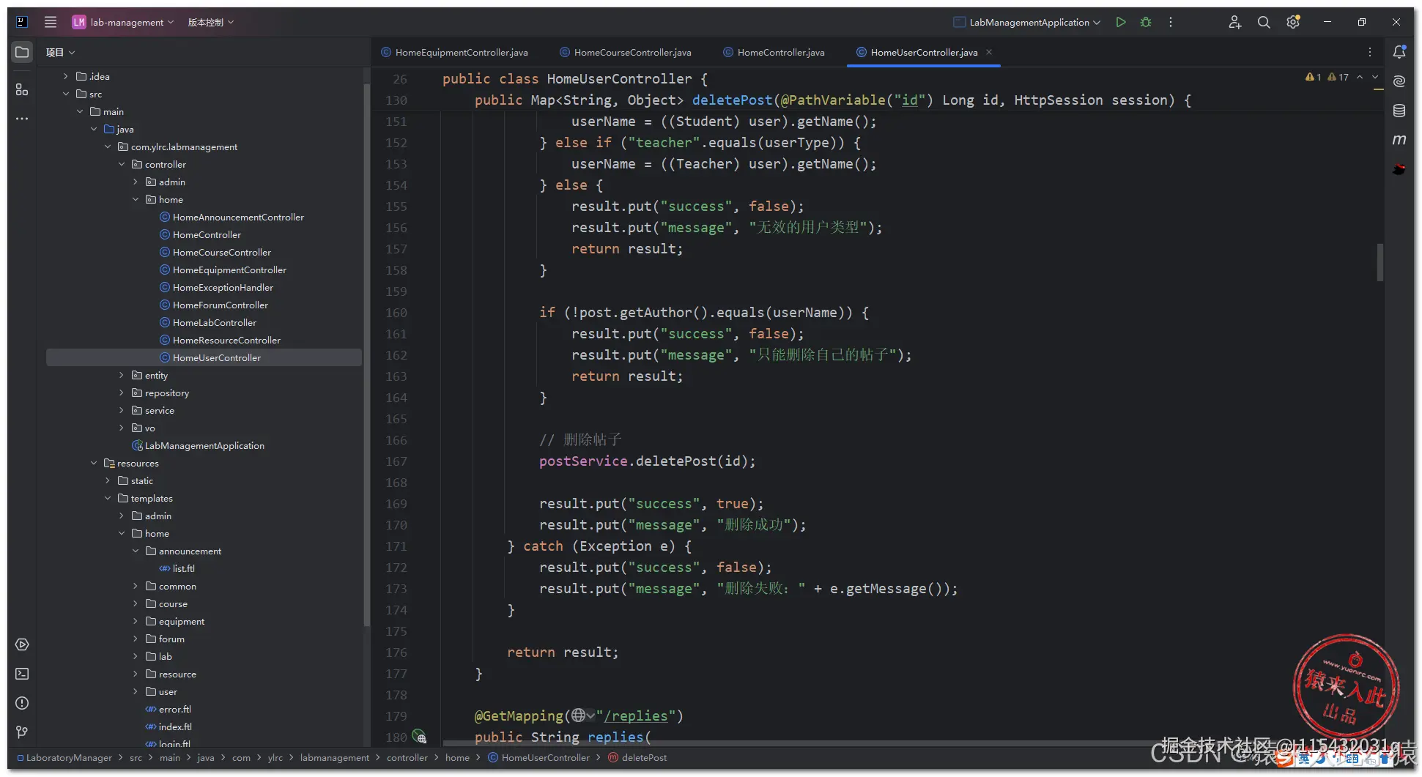Open the Services tool window

22,644
